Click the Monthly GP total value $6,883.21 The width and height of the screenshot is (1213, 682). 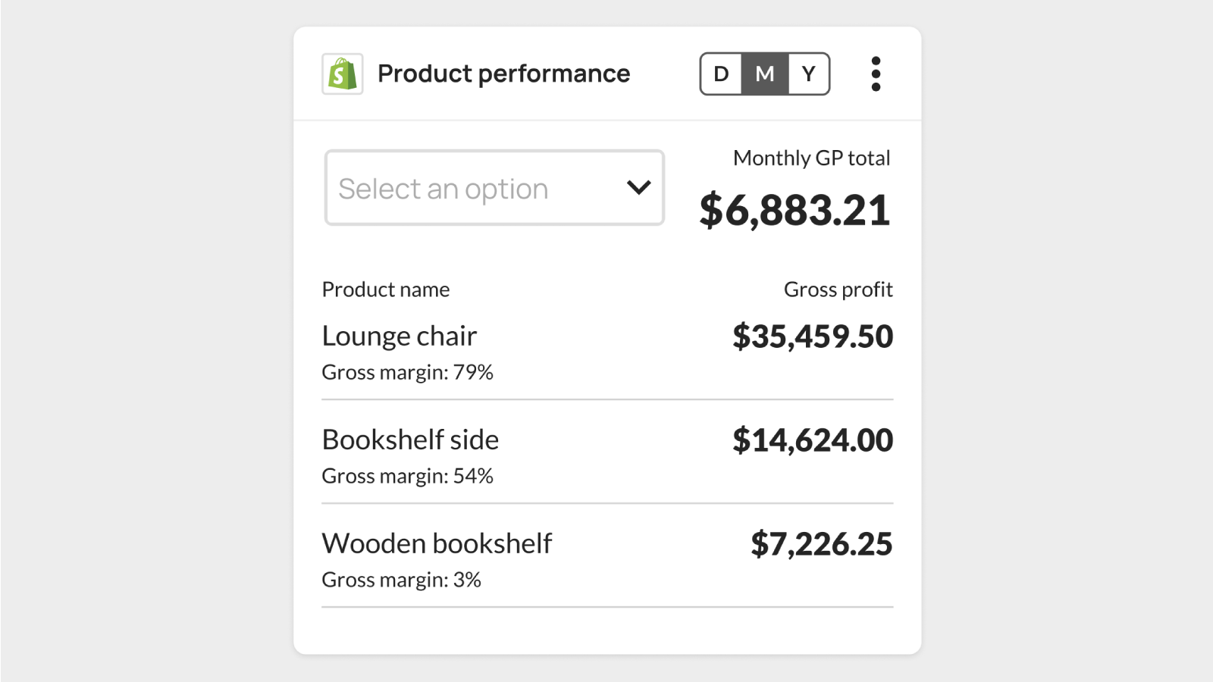[x=795, y=210]
